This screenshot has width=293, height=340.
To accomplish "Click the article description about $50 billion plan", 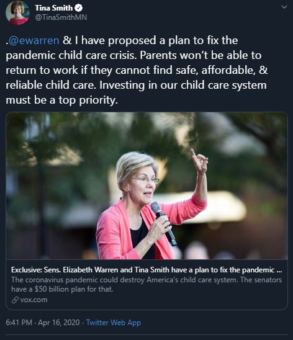I will point(146,284).
